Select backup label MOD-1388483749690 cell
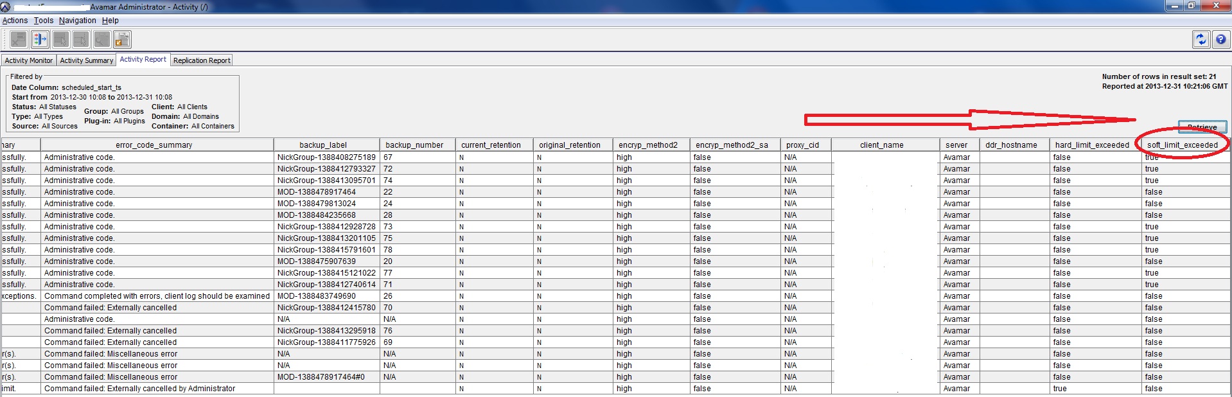The width and height of the screenshot is (1232, 397). [x=326, y=296]
